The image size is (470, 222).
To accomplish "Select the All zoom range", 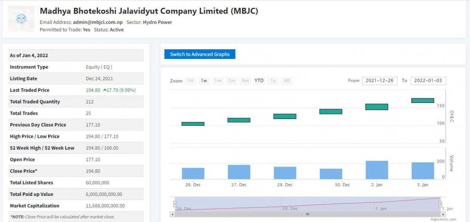I will tap(287, 81).
